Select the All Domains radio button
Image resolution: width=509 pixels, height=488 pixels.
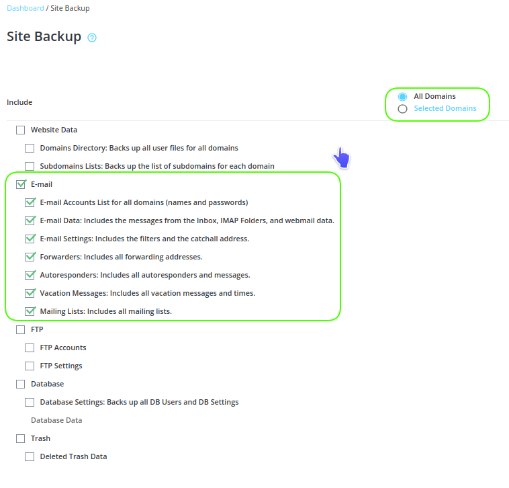pyautogui.click(x=402, y=97)
